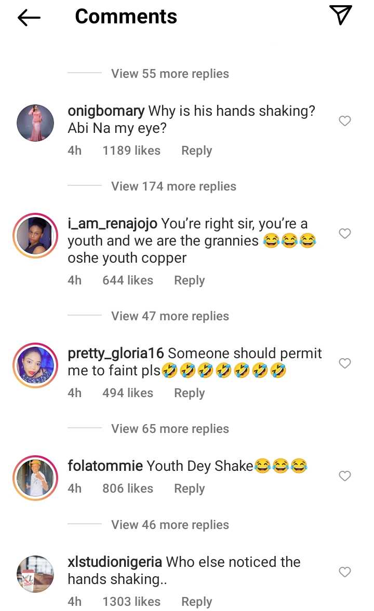View i_am_renajojo's story avatar
The height and width of the screenshot is (611, 374).
[x=35, y=236]
